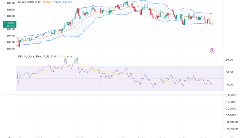The width and height of the screenshot is (242, 138).
Task: Click the 1.10050 price axis label
Action: (9, 42)
